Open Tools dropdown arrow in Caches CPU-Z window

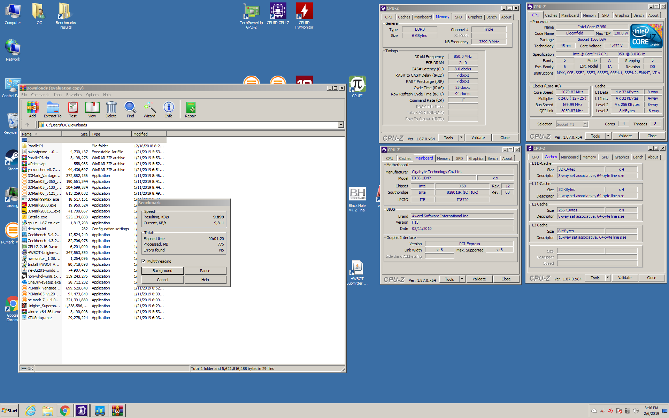[x=608, y=278]
